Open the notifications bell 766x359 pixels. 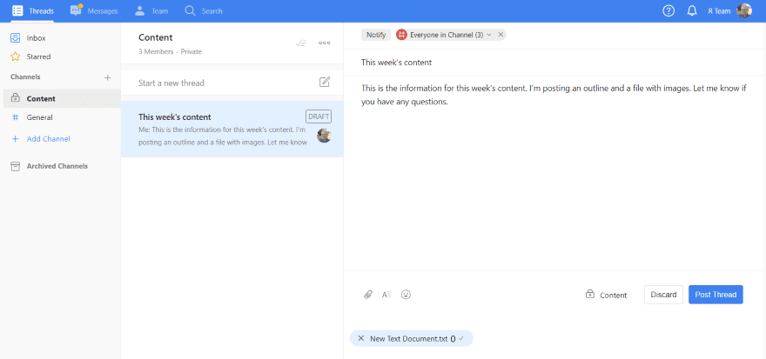(692, 10)
